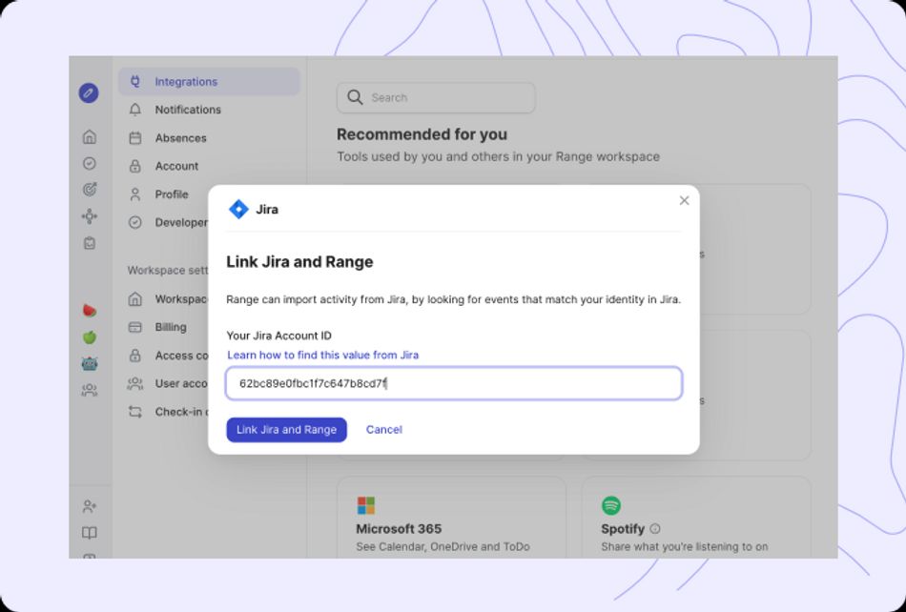Open the check-circle icon in left rail
Viewport: 906px width, 612px height.
click(x=89, y=163)
